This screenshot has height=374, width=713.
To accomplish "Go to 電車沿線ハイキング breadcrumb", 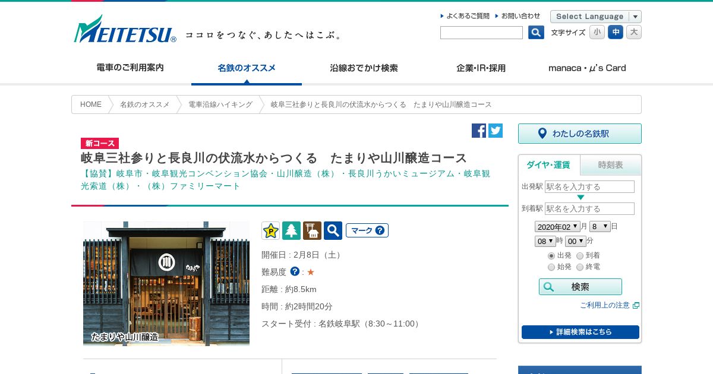I will (x=220, y=104).
